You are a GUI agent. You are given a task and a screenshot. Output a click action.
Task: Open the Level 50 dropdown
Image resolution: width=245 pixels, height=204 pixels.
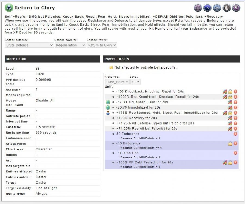[x=135, y=82]
